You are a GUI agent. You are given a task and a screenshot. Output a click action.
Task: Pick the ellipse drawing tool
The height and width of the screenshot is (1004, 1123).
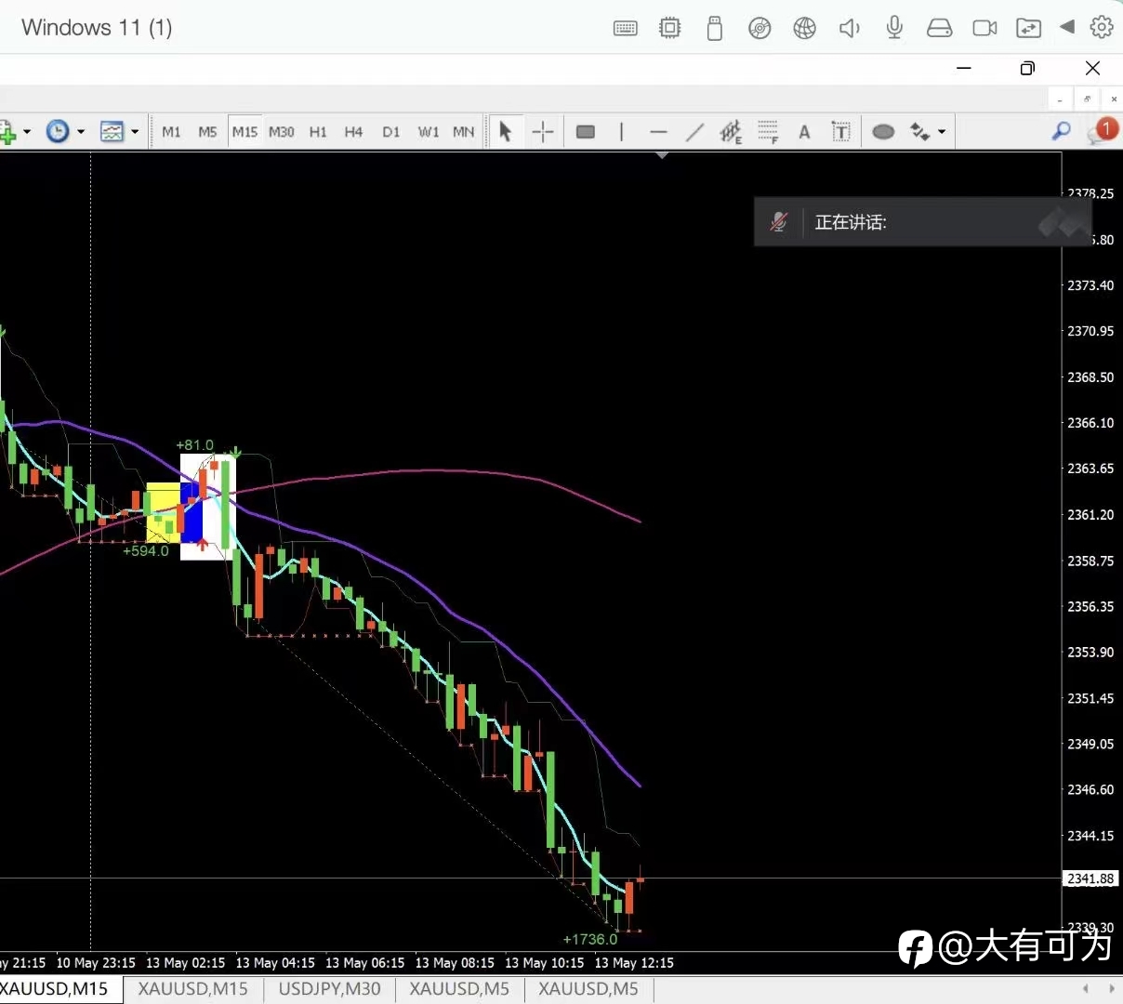pos(883,132)
